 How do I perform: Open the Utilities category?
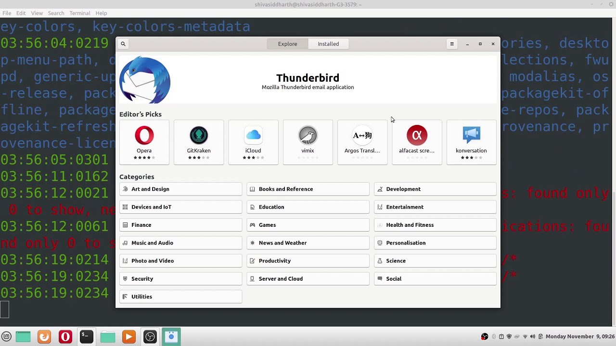click(x=181, y=297)
